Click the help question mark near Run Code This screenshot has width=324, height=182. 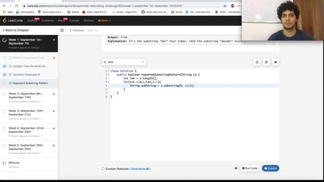click(x=236, y=168)
